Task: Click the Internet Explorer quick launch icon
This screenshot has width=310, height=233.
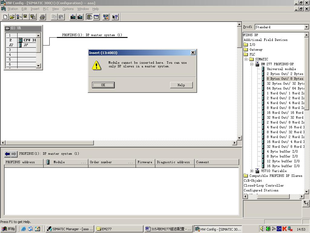Action: click(x=24, y=229)
